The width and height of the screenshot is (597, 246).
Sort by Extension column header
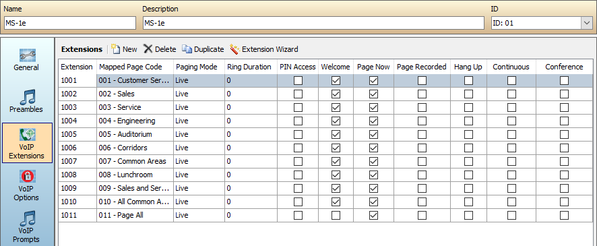pos(77,67)
